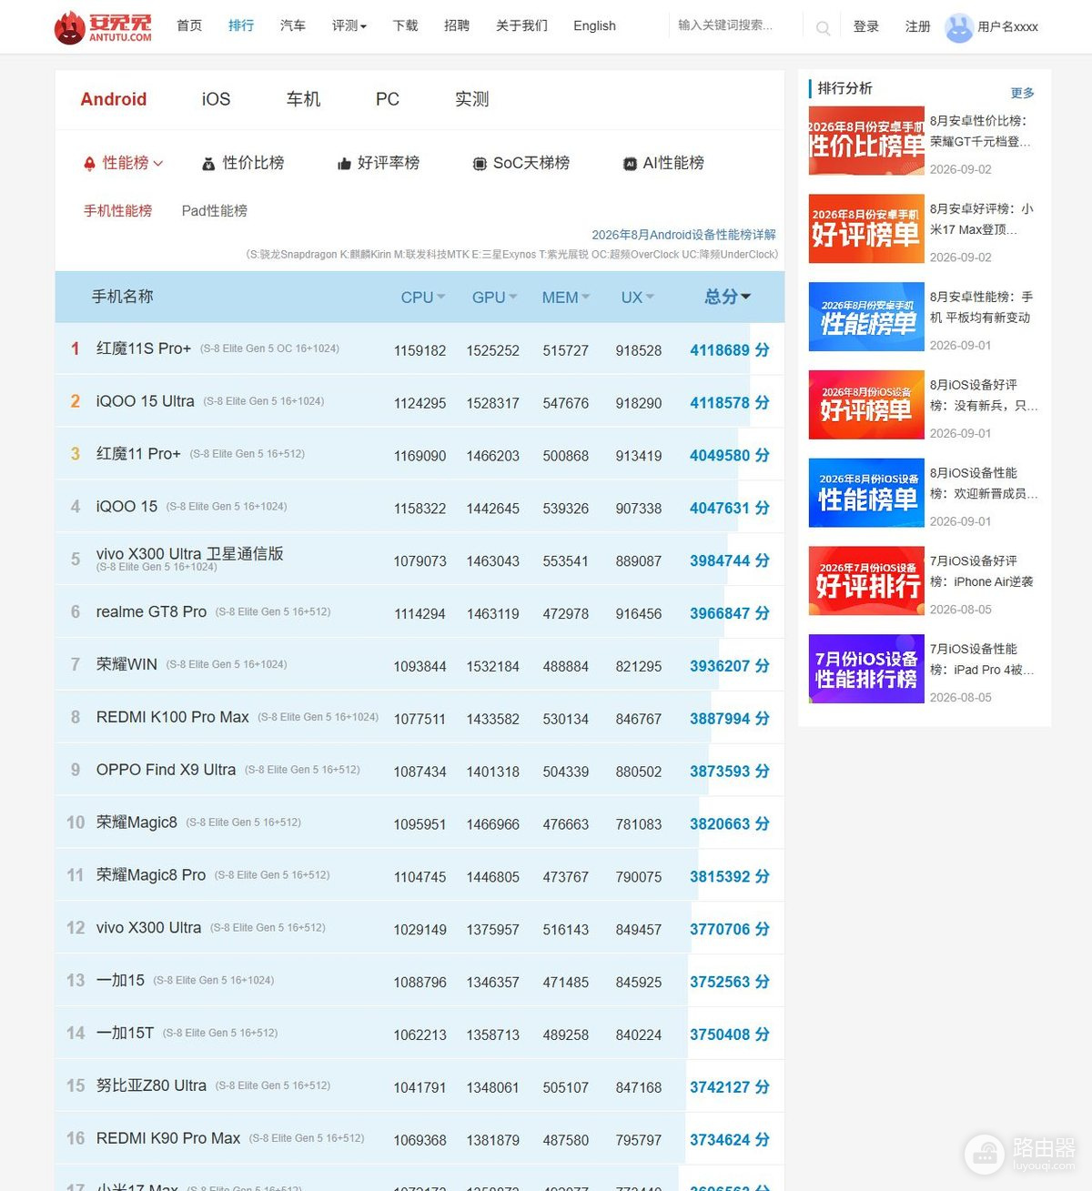Open the 8月iOS设备好评榜单 thumbnail

pyautogui.click(x=866, y=405)
